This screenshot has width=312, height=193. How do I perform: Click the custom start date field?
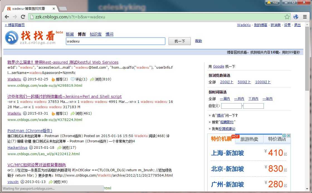coord(231,106)
